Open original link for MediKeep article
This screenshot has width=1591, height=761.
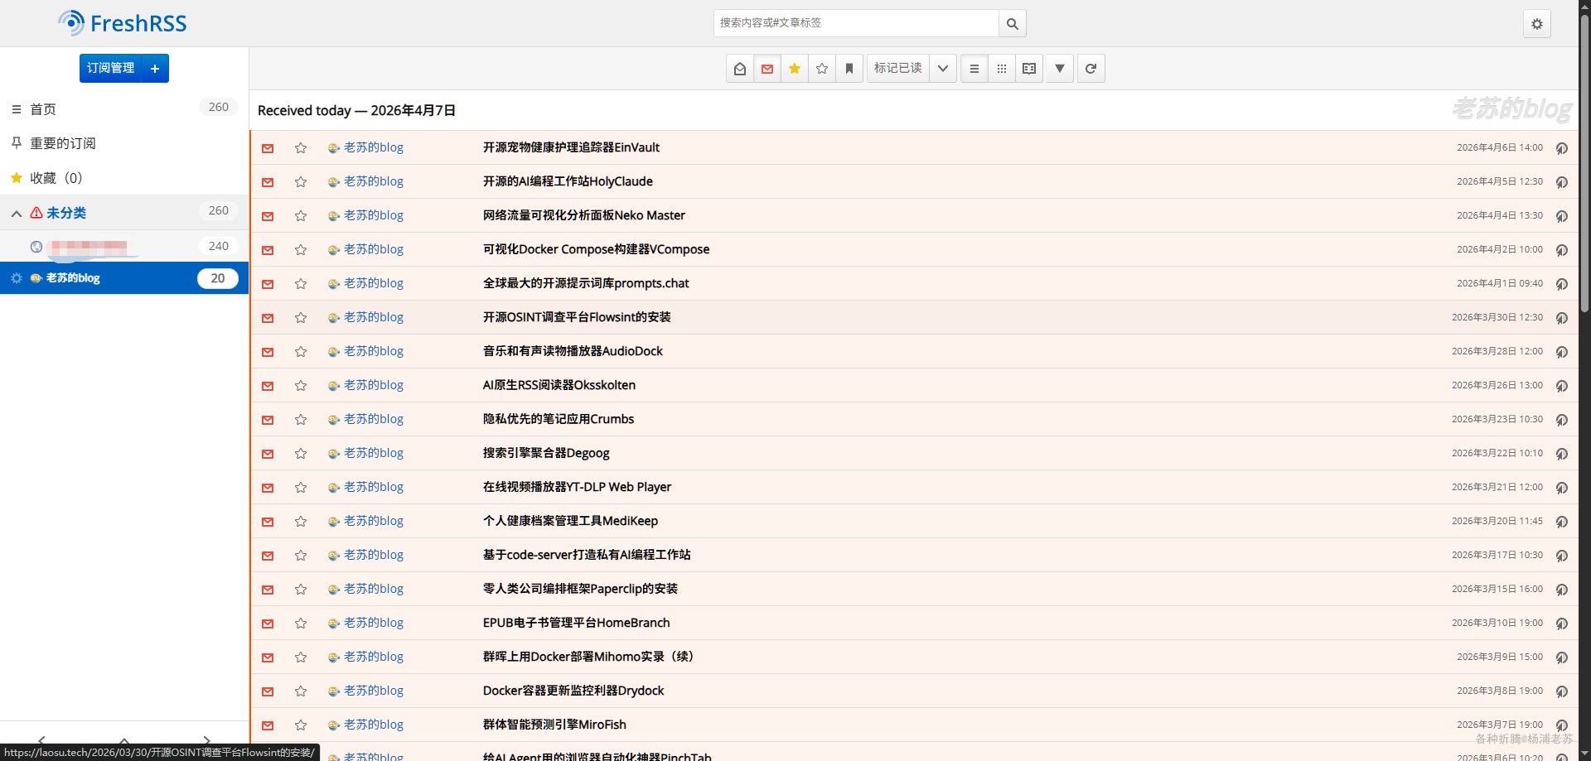click(x=1562, y=522)
